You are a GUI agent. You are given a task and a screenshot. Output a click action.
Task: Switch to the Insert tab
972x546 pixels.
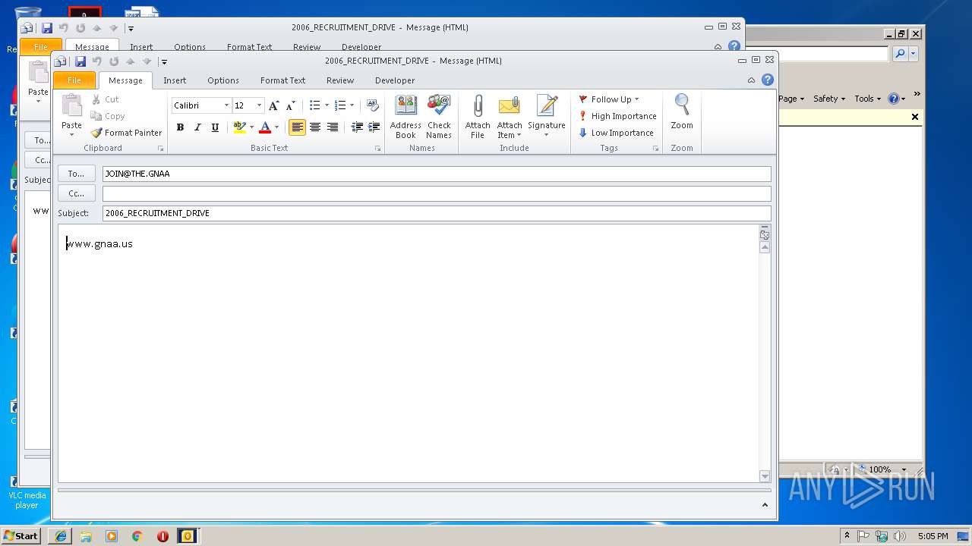coord(175,80)
